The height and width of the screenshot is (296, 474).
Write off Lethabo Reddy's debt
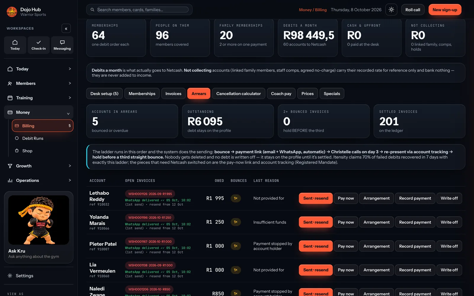pyautogui.click(x=449, y=198)
